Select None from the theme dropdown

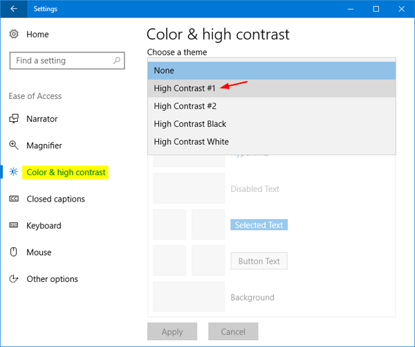[x=271, y=71]
